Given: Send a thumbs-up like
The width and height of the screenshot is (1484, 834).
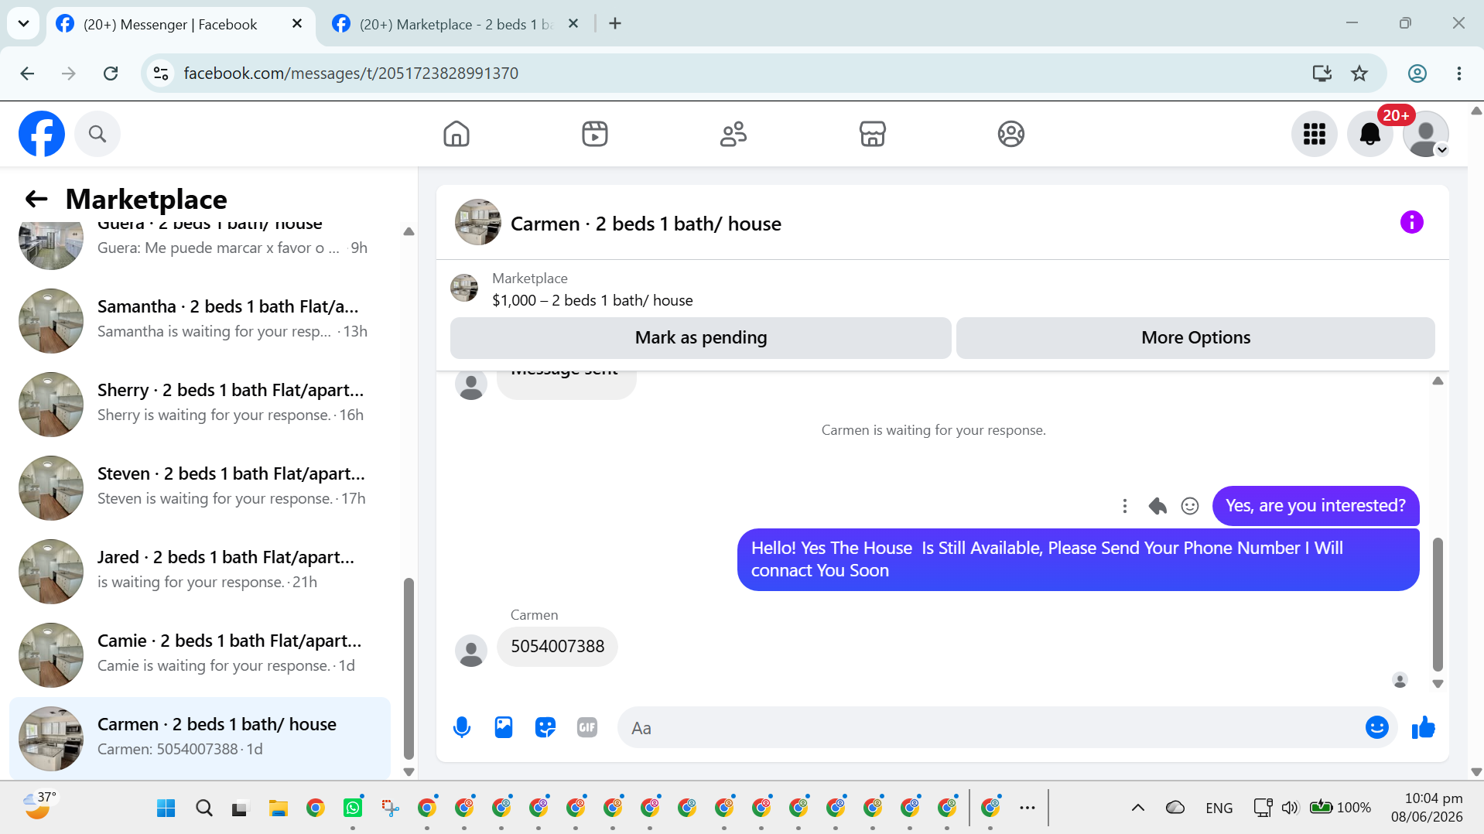Looking at the screenshot, I should [1423, 727].
